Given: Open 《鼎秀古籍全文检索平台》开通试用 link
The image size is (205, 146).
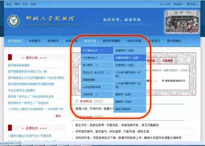Looking at the screenshot, I should [30, 136].
